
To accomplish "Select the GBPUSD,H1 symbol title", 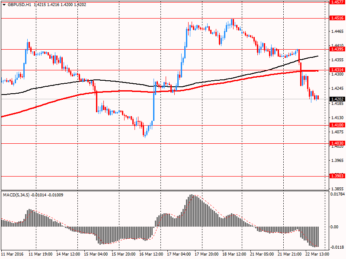I will click(19, 5).
